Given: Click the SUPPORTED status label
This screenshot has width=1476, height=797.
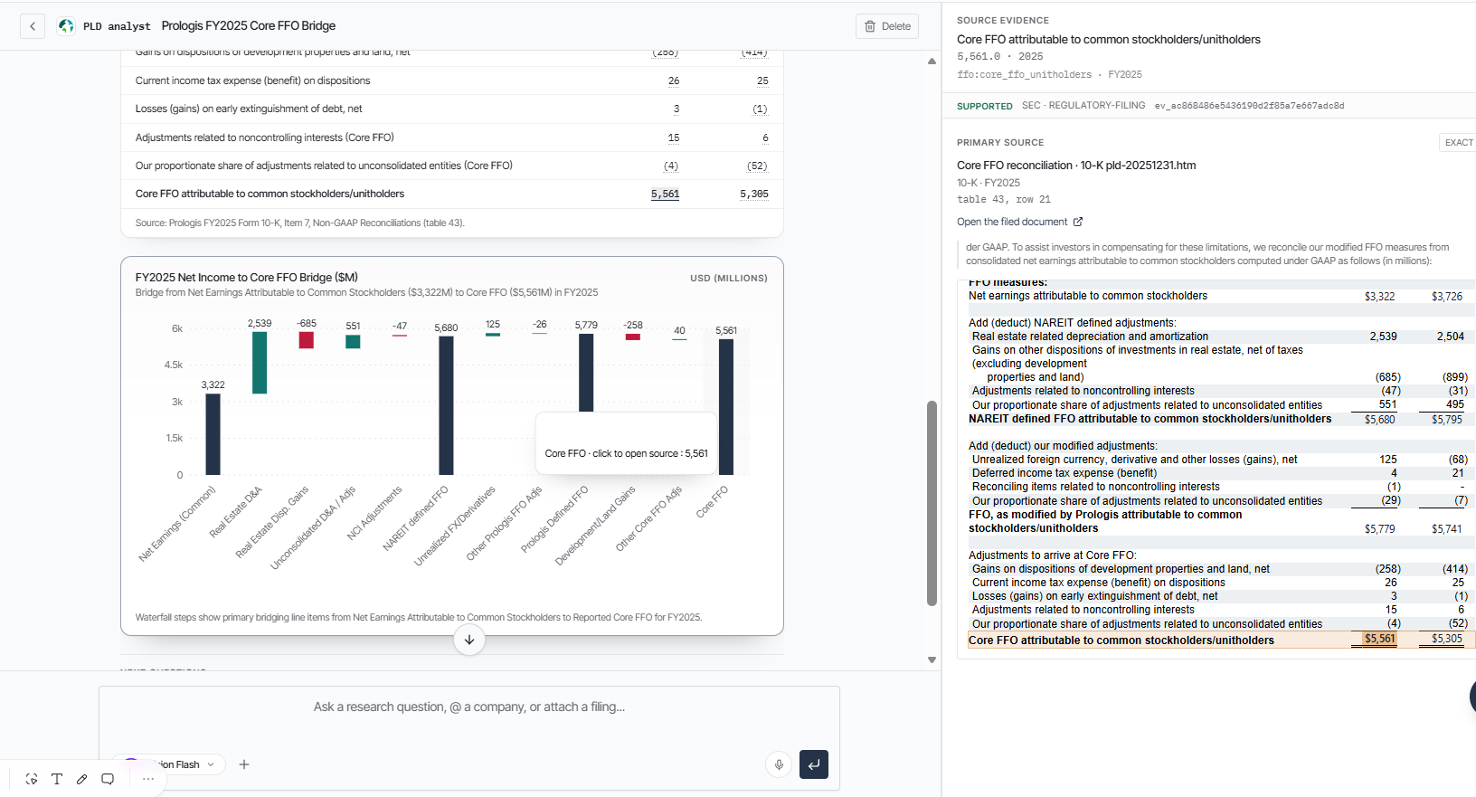Looking at the screenshot, I should 985,107.
